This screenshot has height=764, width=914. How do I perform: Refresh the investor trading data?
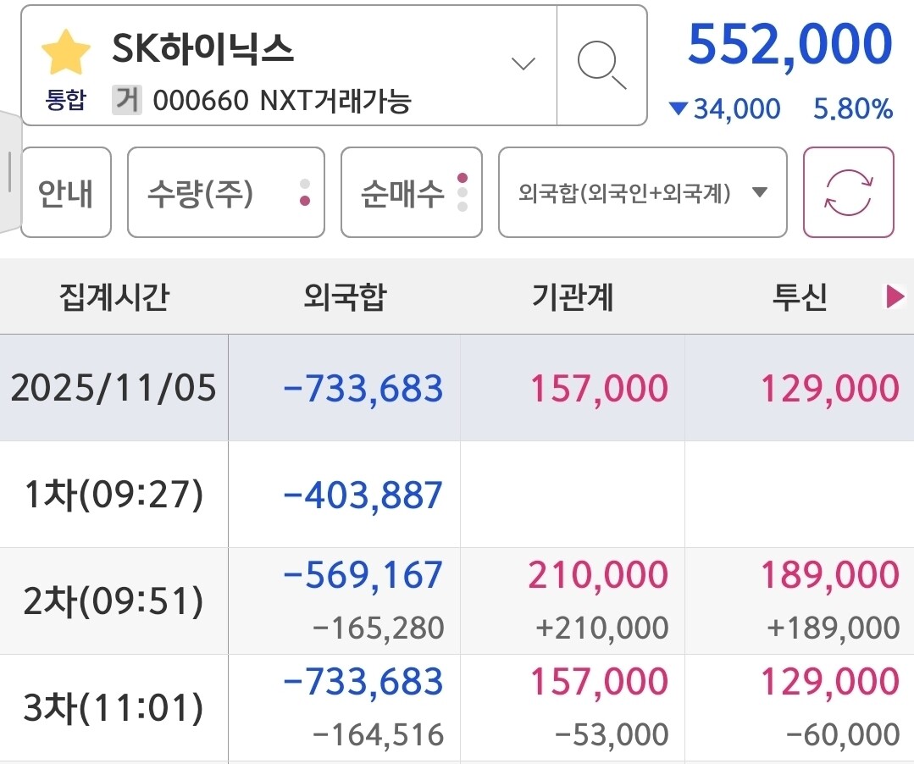click(x=848, y=192)
